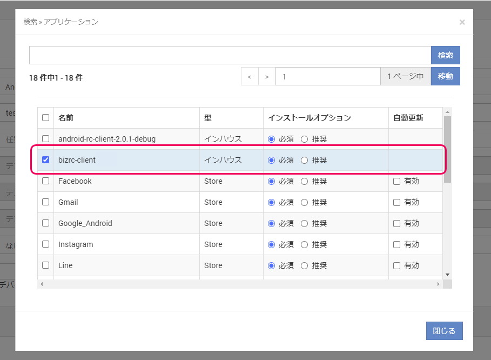
Task: Click the horizontal scroll left arrow
Action: pyautogui.click(x=42, y=284)
